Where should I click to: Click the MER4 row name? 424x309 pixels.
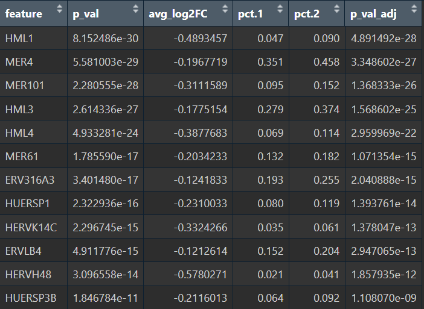coord(19,61)
